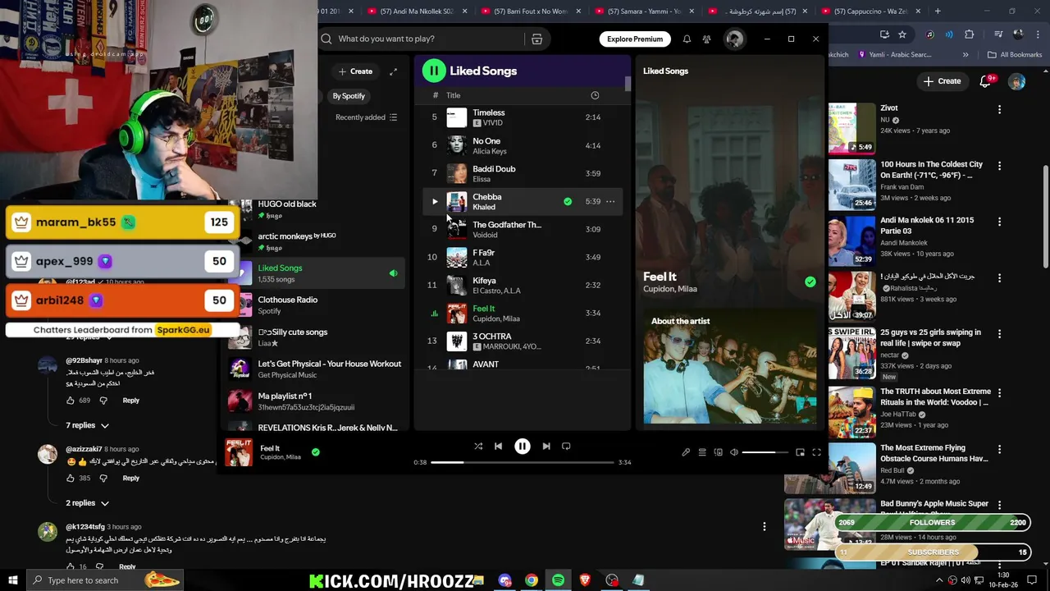Click YouTube Create button
The height and width of the screenshot is (591, 1050).
coord(942,81)
